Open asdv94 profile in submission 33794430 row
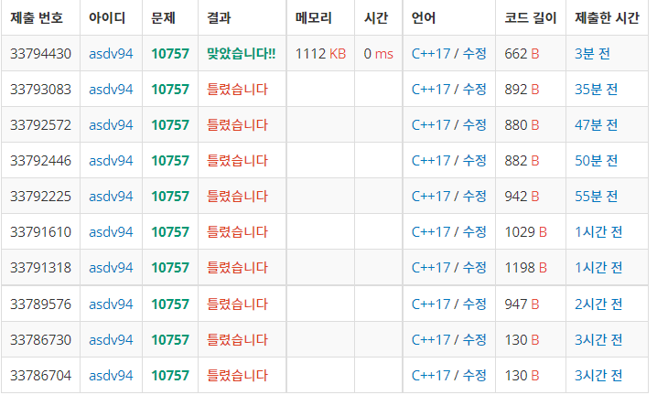The height and width of the screenshot is (395, 657). point(111,54)
